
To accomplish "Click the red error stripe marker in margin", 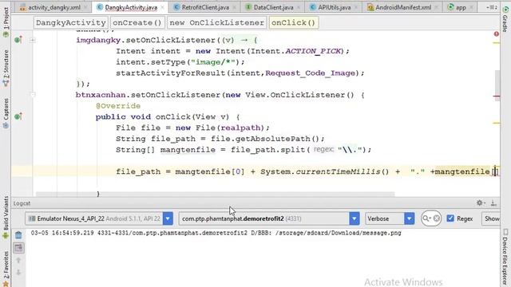I will click(x=497, y=96).
